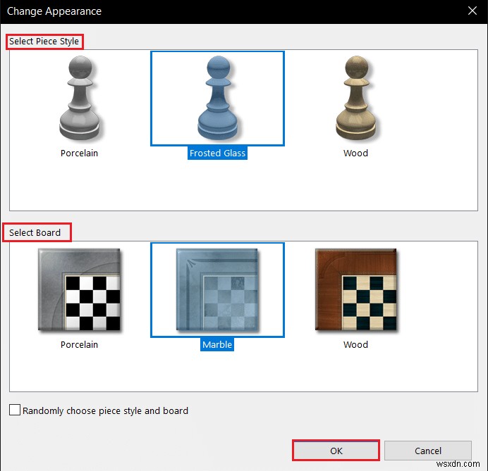Click the Wood board label
Screen dimensions: 488x471
[x=355, y=344]
